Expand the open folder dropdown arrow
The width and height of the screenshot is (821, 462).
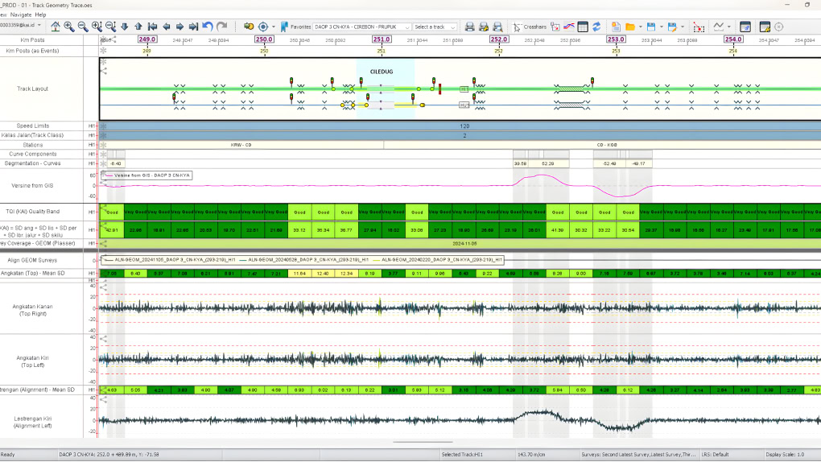(641, 27)
